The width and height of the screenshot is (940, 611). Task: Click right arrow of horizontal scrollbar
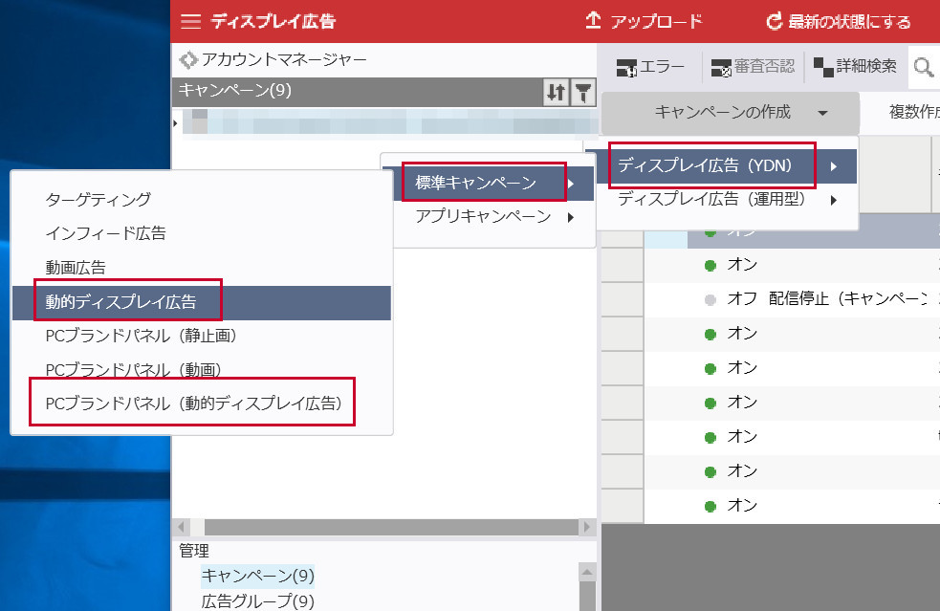pyautogui.click(x=587, y=528)
